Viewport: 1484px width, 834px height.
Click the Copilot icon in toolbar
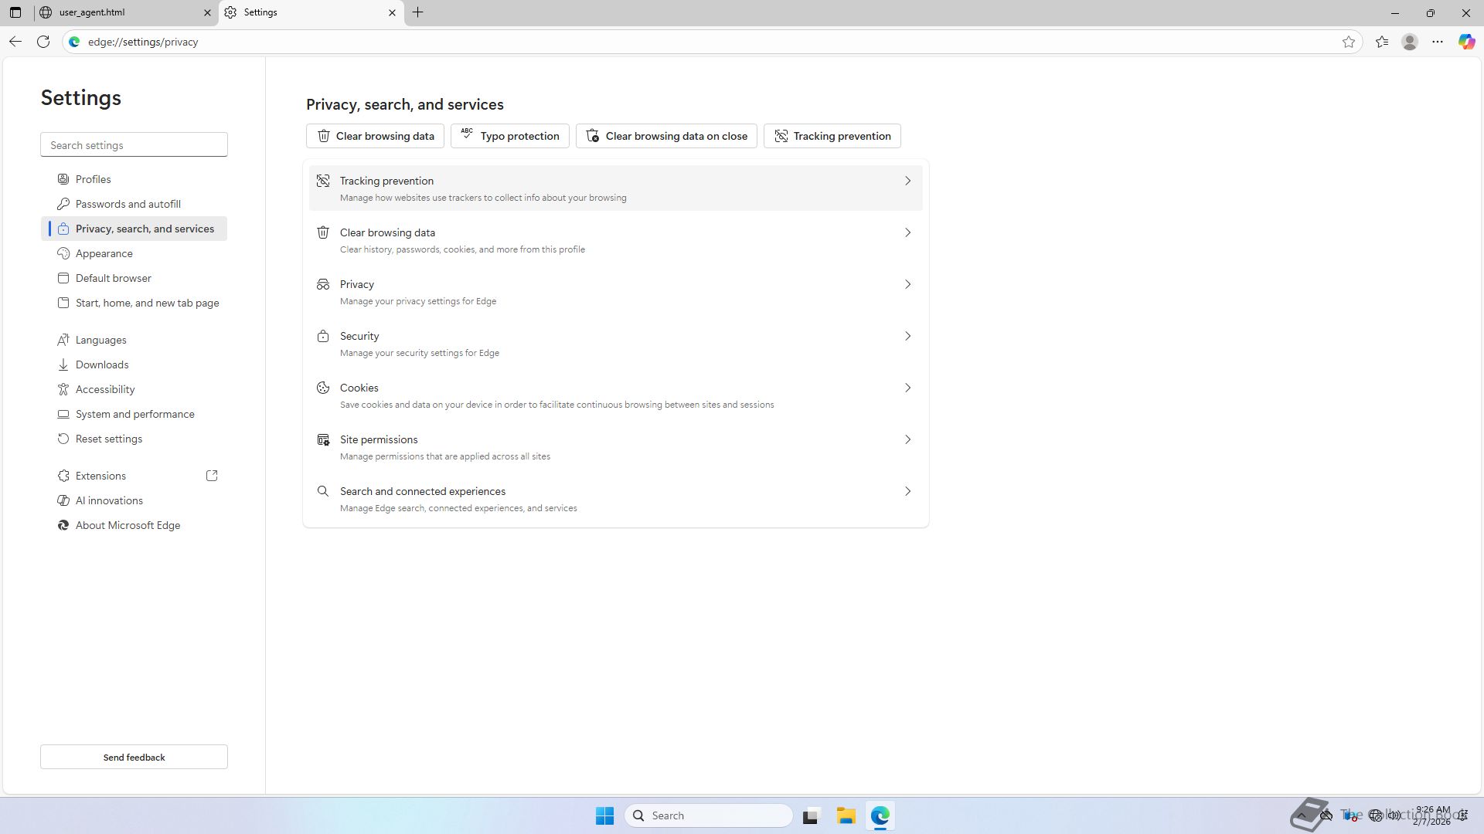(x=1466, y=42)
